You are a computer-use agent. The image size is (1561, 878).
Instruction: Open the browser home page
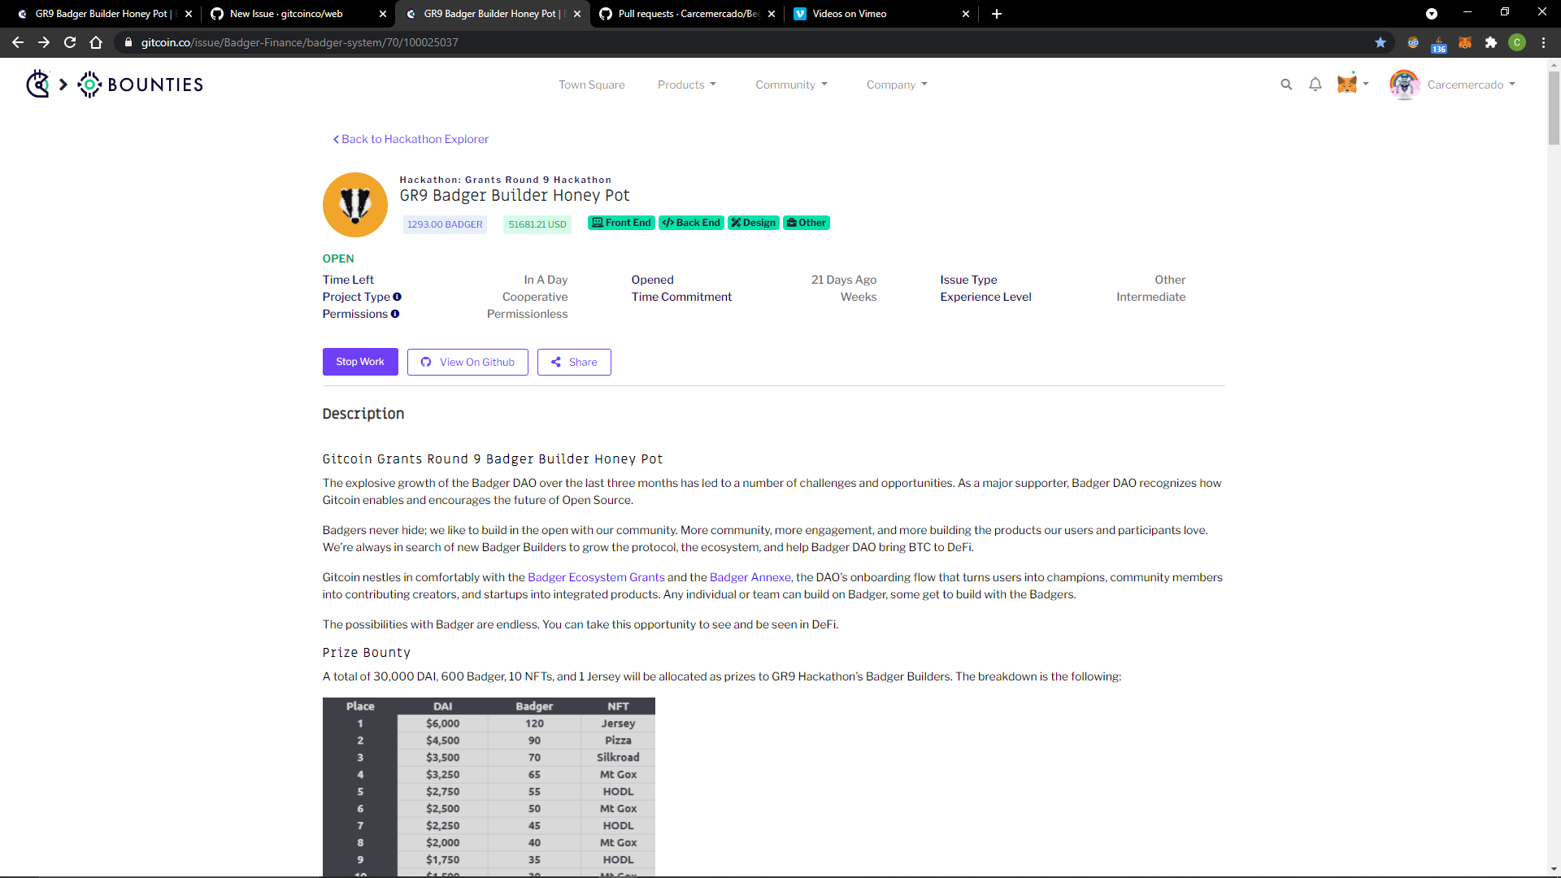click(96, 42)
